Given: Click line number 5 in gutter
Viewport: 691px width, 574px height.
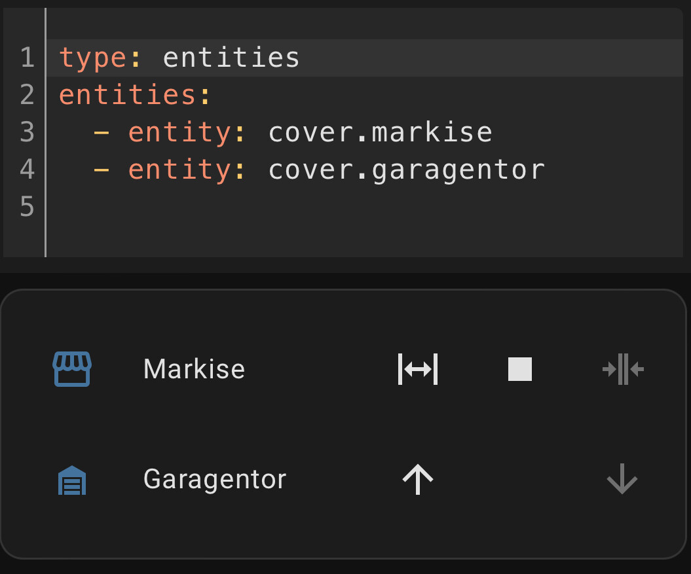Looking at the screenshot, I should pos(27,207).
